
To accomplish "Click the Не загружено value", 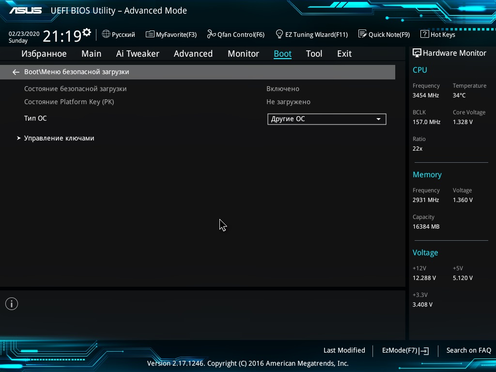I will click(x=289, y=102).
